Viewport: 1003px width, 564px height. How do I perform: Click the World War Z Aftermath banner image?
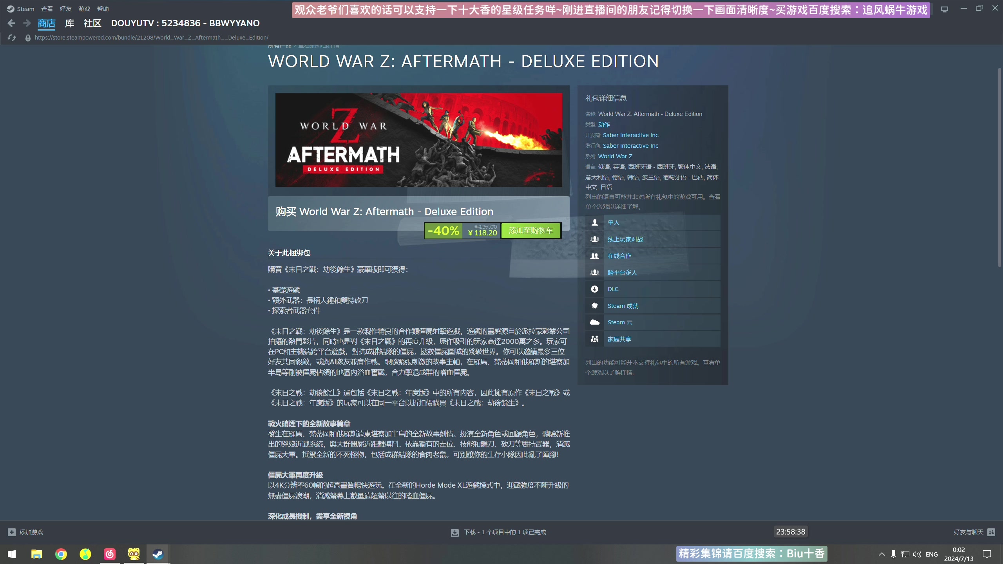point(418,140)
